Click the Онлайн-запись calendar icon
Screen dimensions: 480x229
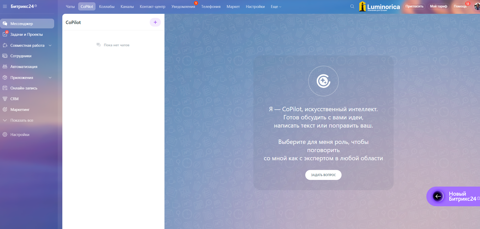[5, 88]
